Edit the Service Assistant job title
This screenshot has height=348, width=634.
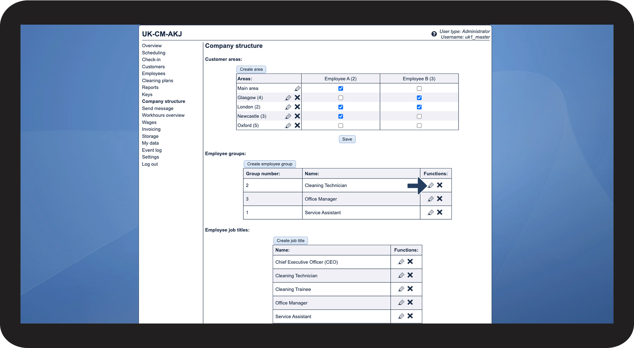click(401, 316)
